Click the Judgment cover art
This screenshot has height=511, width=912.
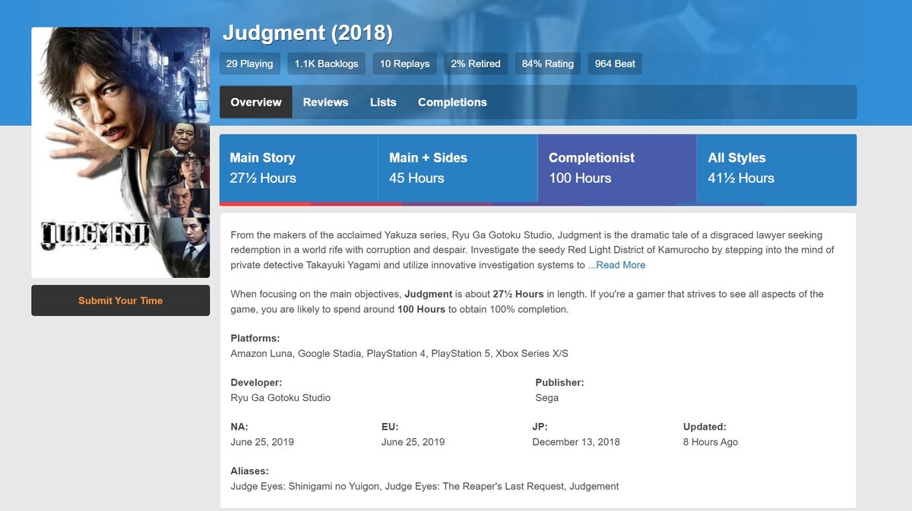[120, 151]
